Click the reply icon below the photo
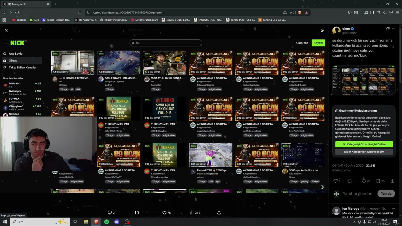The image size is (402, 226). pos(110,213)
